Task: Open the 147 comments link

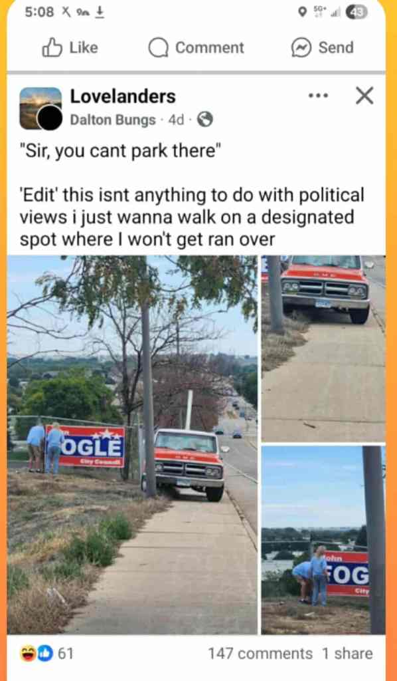Action: coord(260,654)
